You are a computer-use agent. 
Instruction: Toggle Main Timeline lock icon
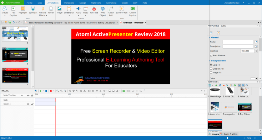(32, 96)
